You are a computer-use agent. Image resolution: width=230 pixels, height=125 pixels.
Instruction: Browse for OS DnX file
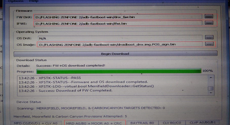tap(209, 37)
